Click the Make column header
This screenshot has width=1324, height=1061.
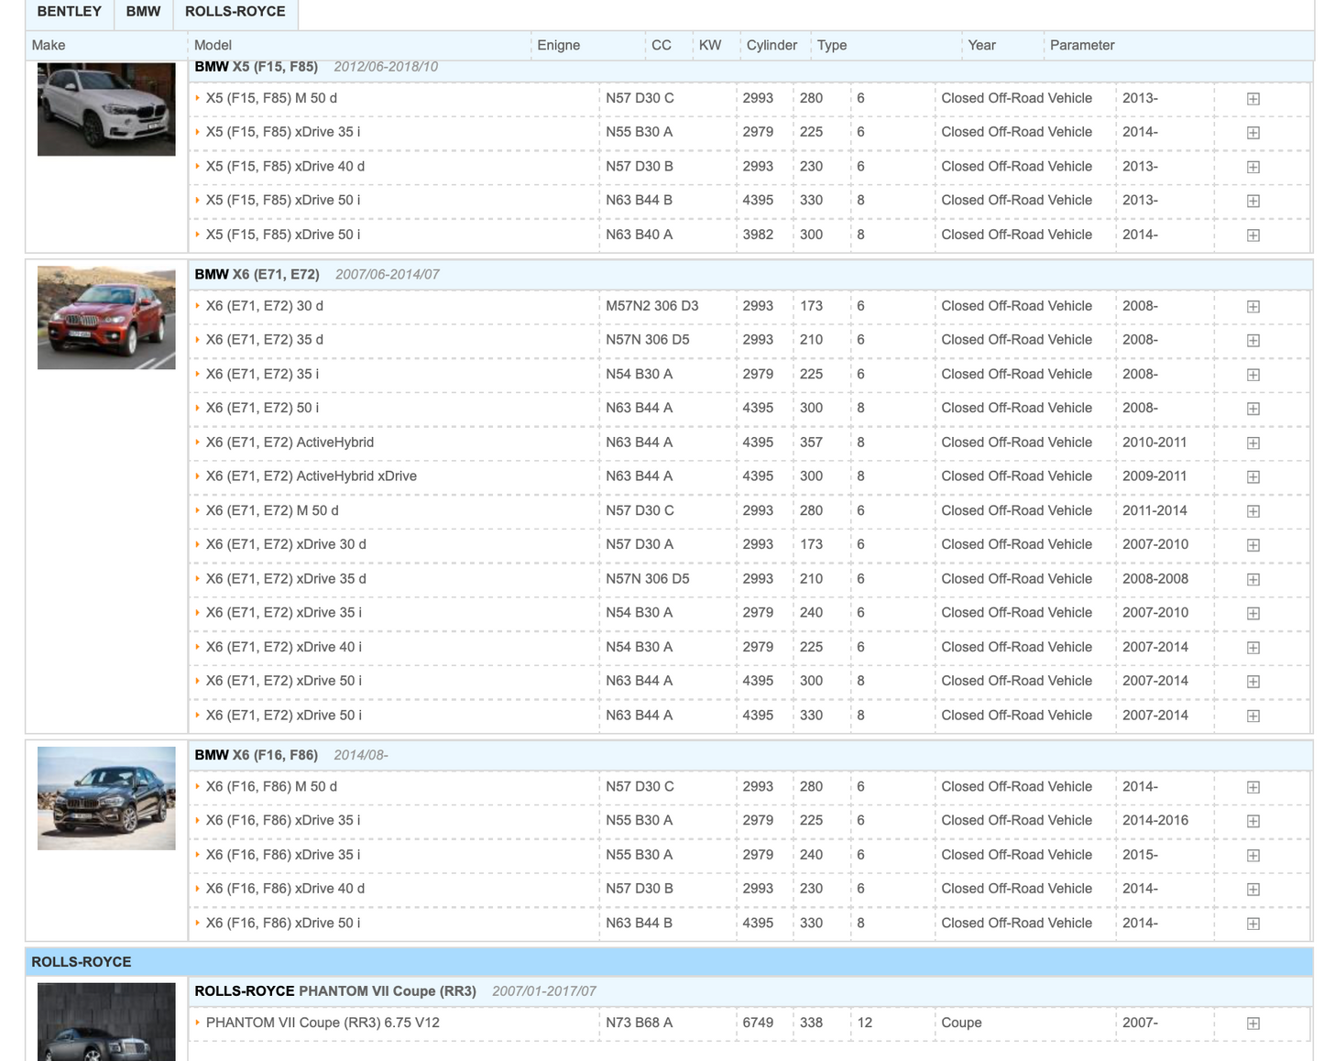click(49, 45)
